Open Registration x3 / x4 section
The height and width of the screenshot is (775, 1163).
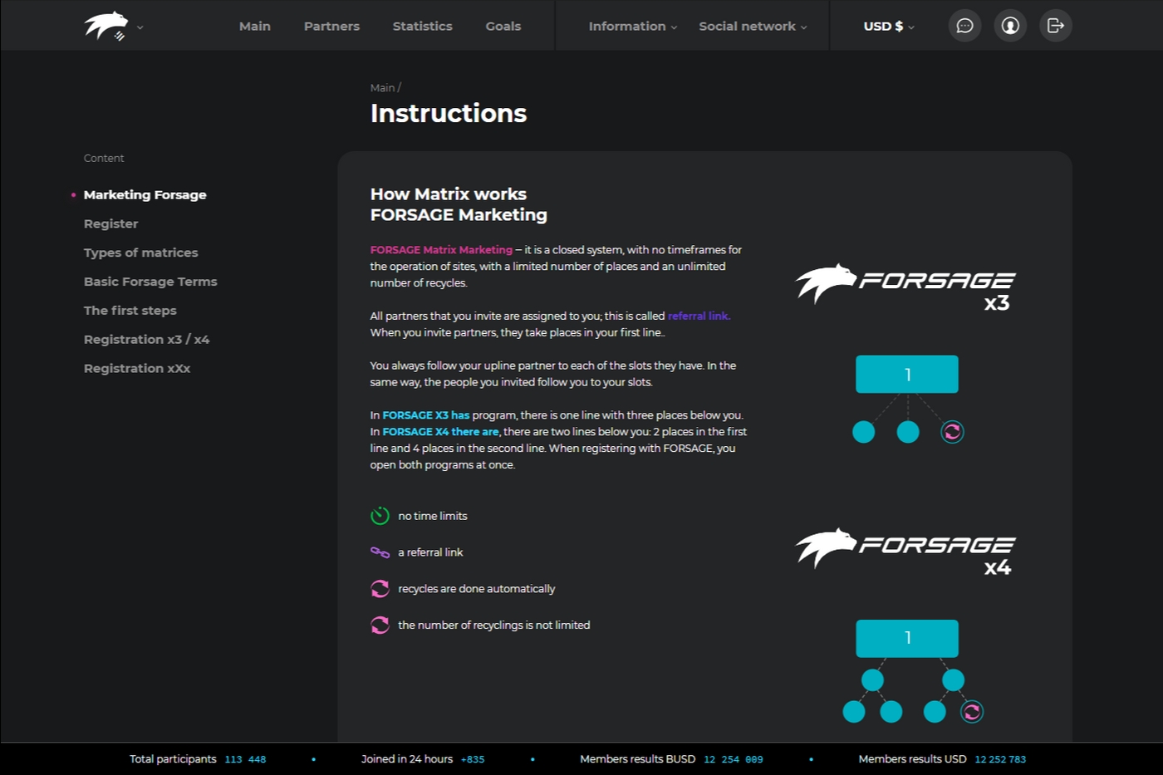pyautogui.click(x=147, y=339)
